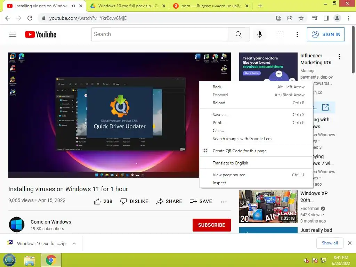
Task: Select Back in context menu
Action: 256,87
